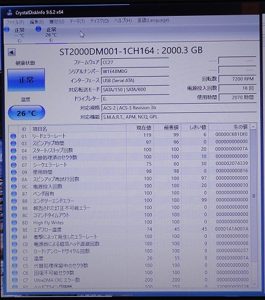
Task: Click the serial number field W1E48M0G
Action: 135,71
